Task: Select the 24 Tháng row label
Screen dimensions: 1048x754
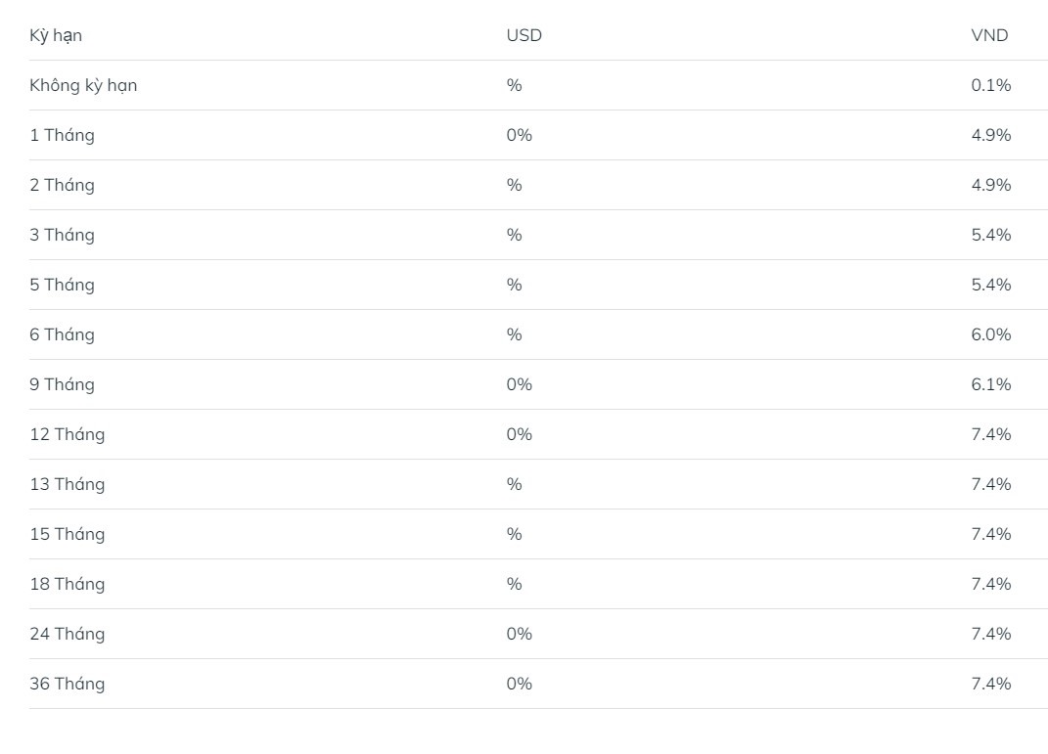Action: click(67, 634)
